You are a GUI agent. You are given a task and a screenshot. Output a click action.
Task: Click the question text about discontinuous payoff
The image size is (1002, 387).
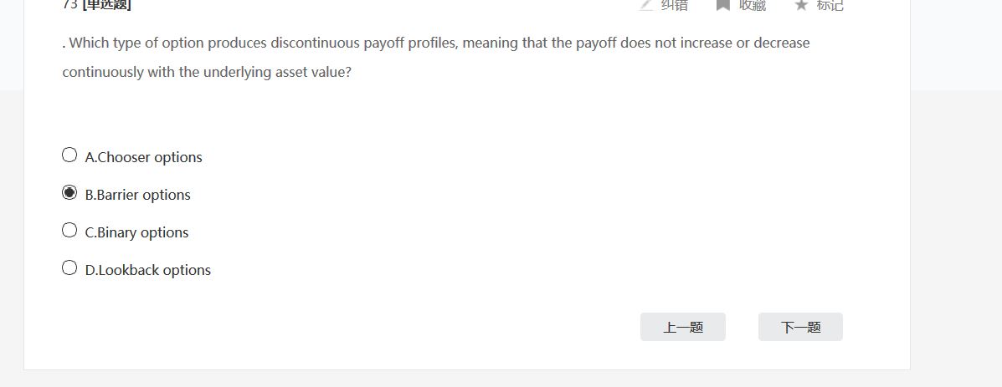coord(435,43)
